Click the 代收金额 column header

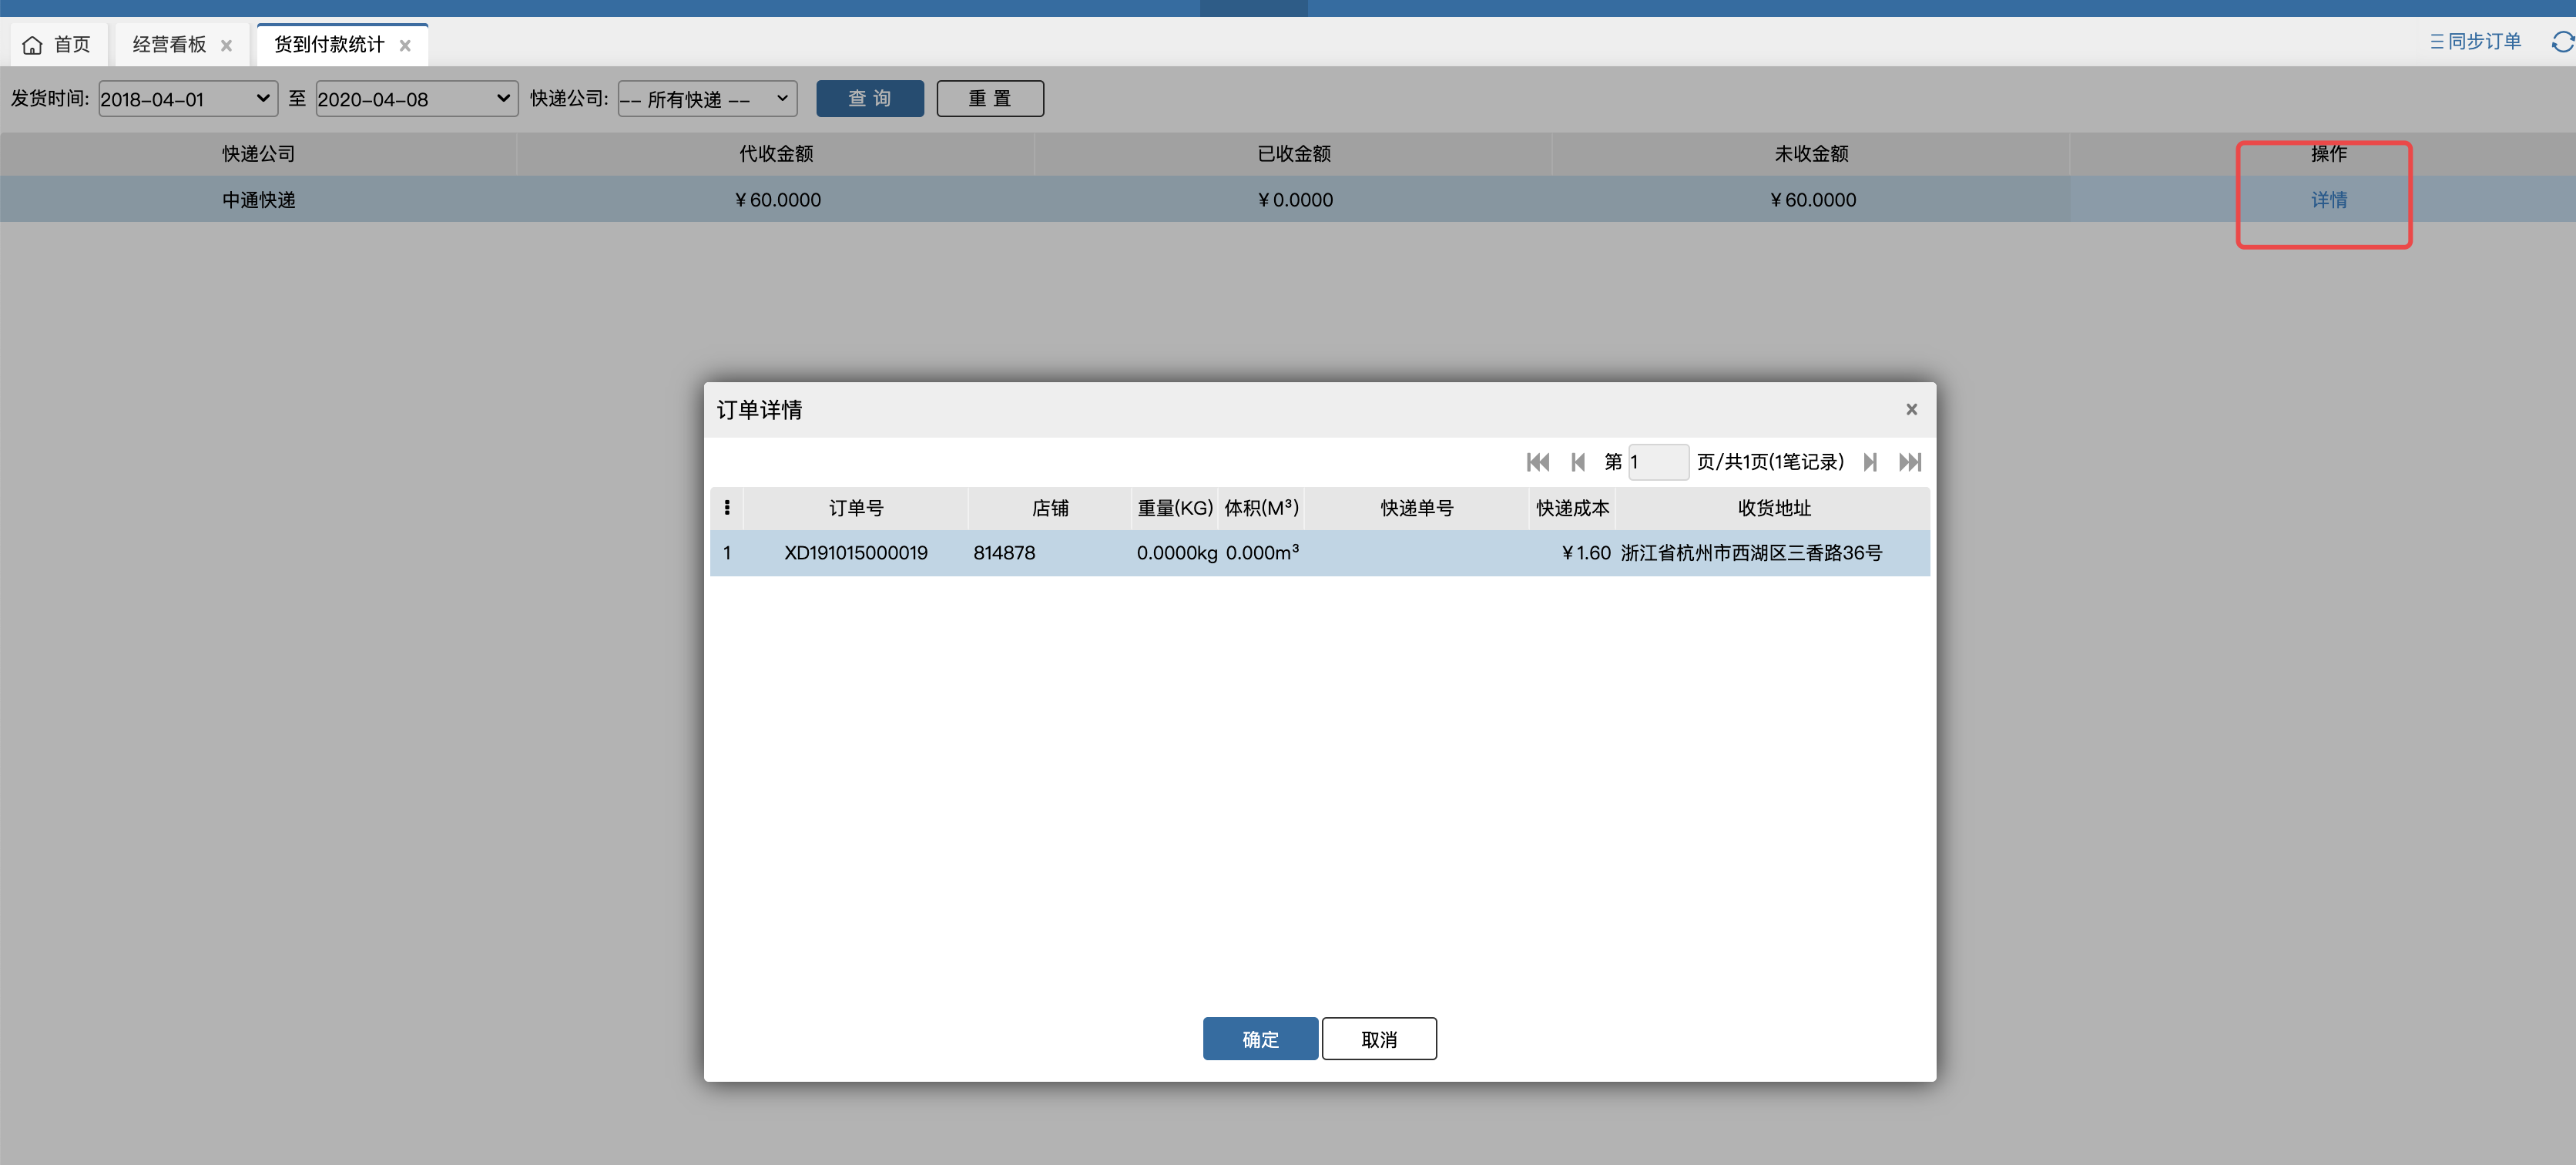click(776, 154)
